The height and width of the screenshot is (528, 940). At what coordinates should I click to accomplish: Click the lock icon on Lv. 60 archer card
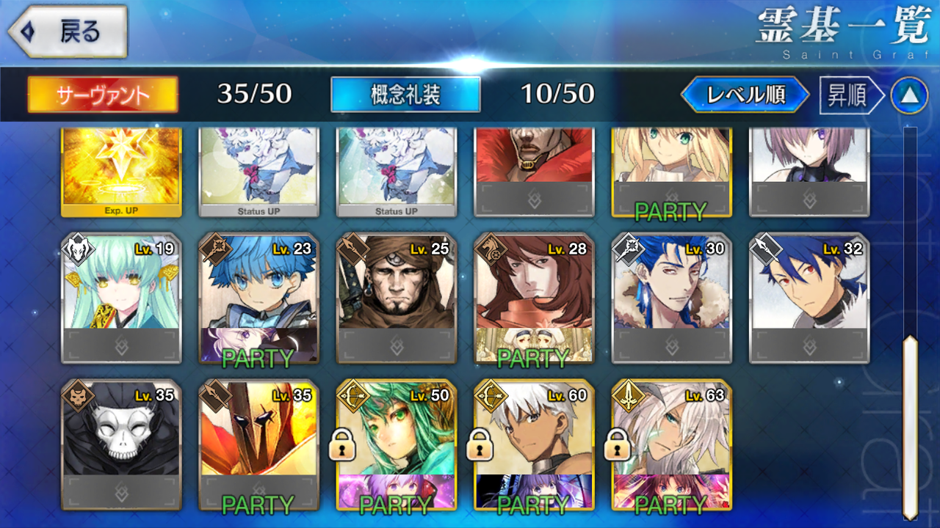[480, 444]
